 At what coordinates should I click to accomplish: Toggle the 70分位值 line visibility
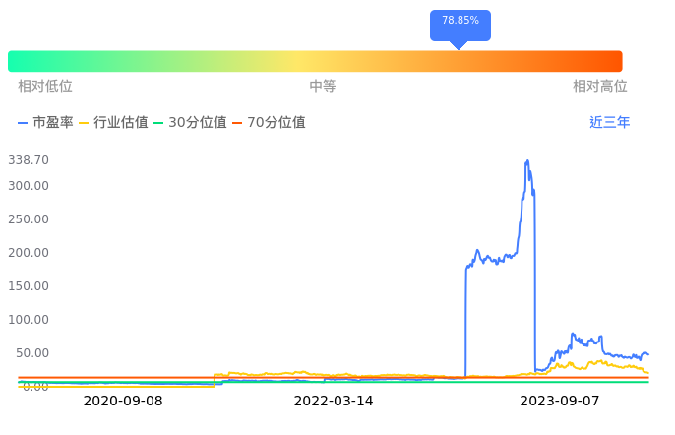click(x=268, y=123)
